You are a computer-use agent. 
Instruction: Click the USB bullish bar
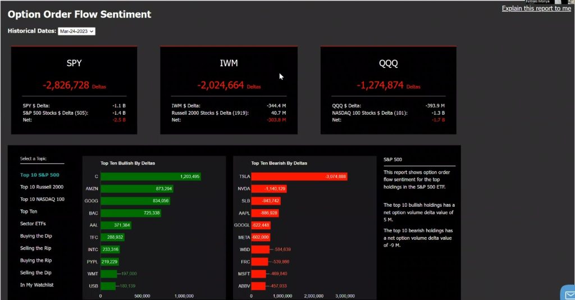[108, 286]
